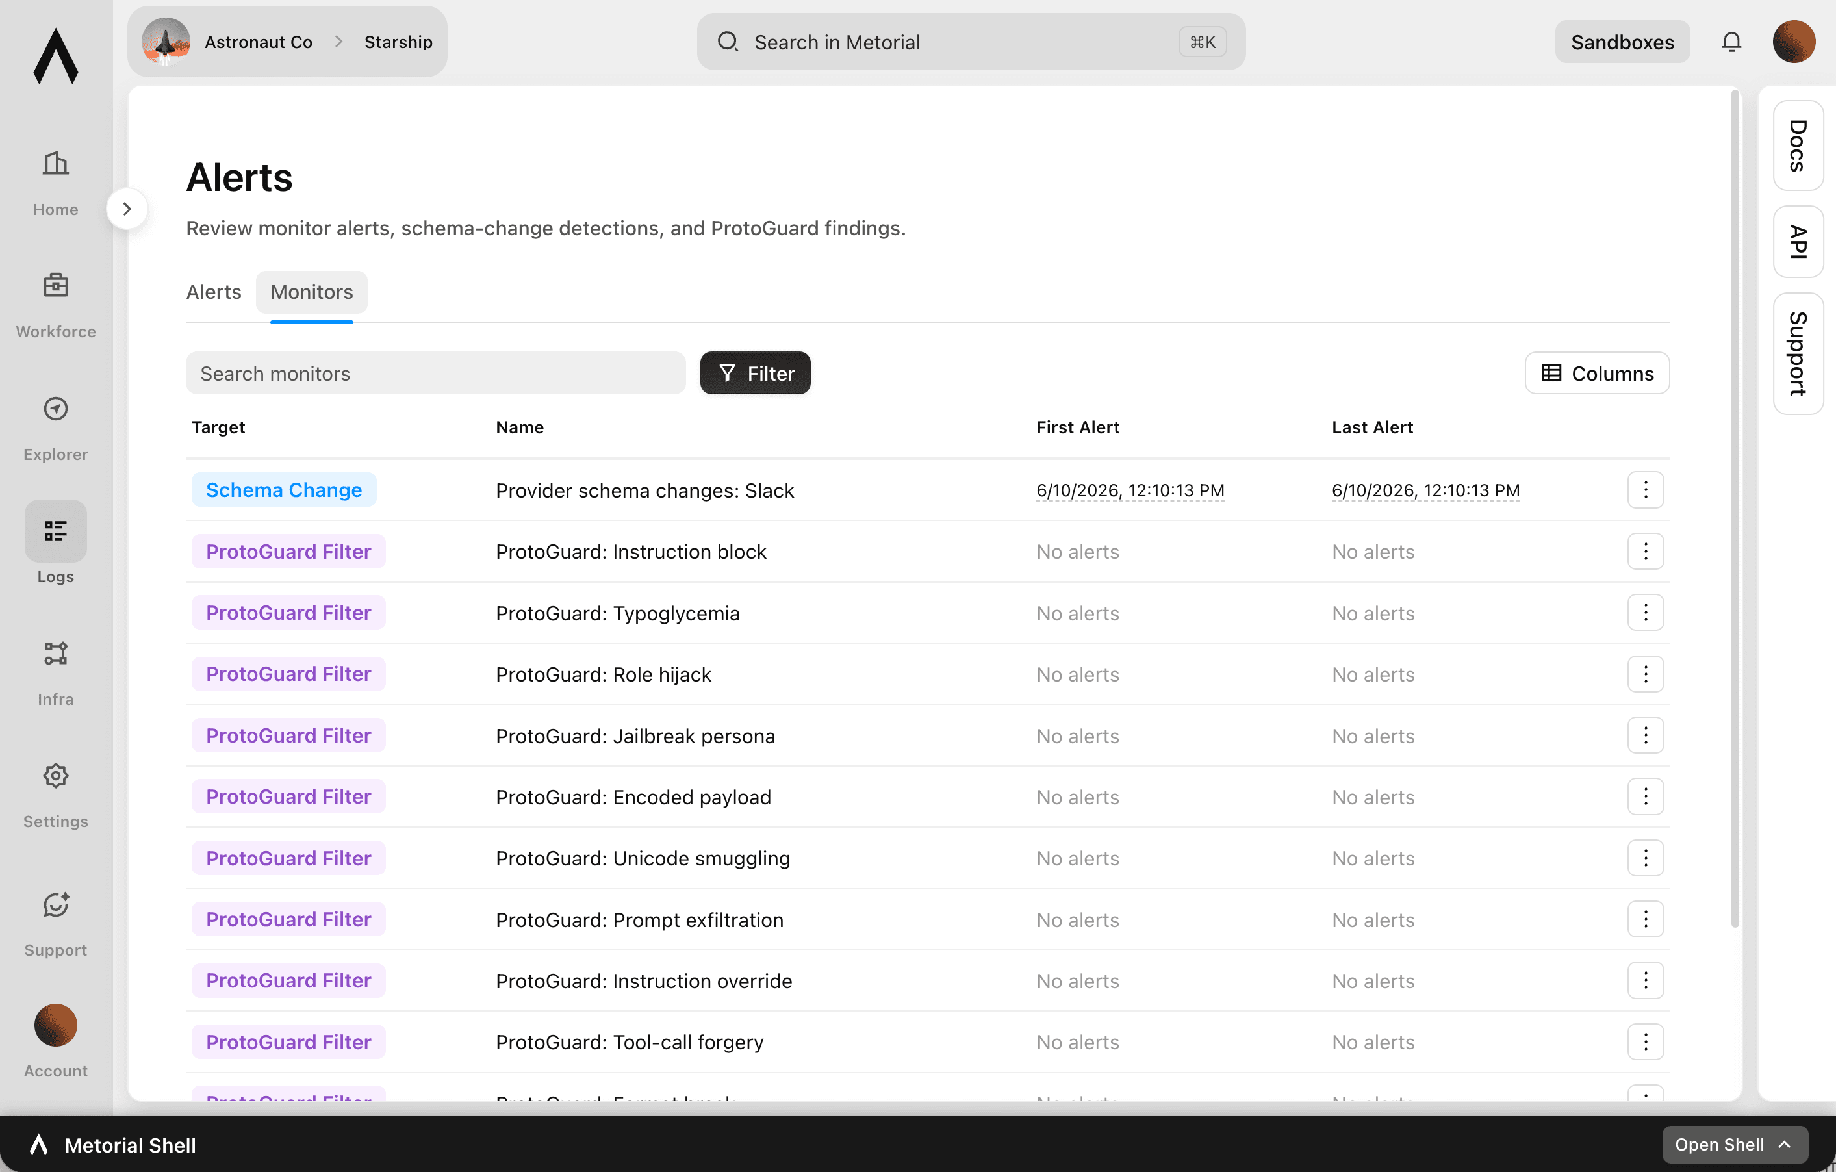Focus the Search monitors field
Viewport: 1836px width, 1172px height.
435,373
